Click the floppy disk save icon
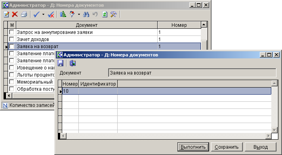The height and width of the screenshot is (155, 282). point(61,63)
